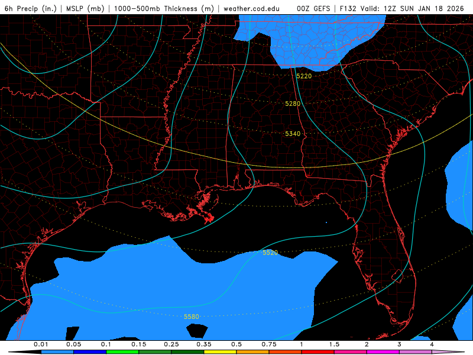Pick the dark blue 0.05–0.1 legend swatch
The height and width of the screenshot is (355, 473).
(x=90, y=352)
